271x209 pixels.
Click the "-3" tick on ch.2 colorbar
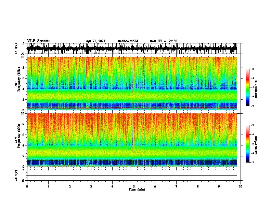click(x=252, y=125)
